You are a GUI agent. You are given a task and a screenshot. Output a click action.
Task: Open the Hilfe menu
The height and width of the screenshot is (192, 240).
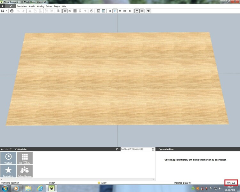64,6
